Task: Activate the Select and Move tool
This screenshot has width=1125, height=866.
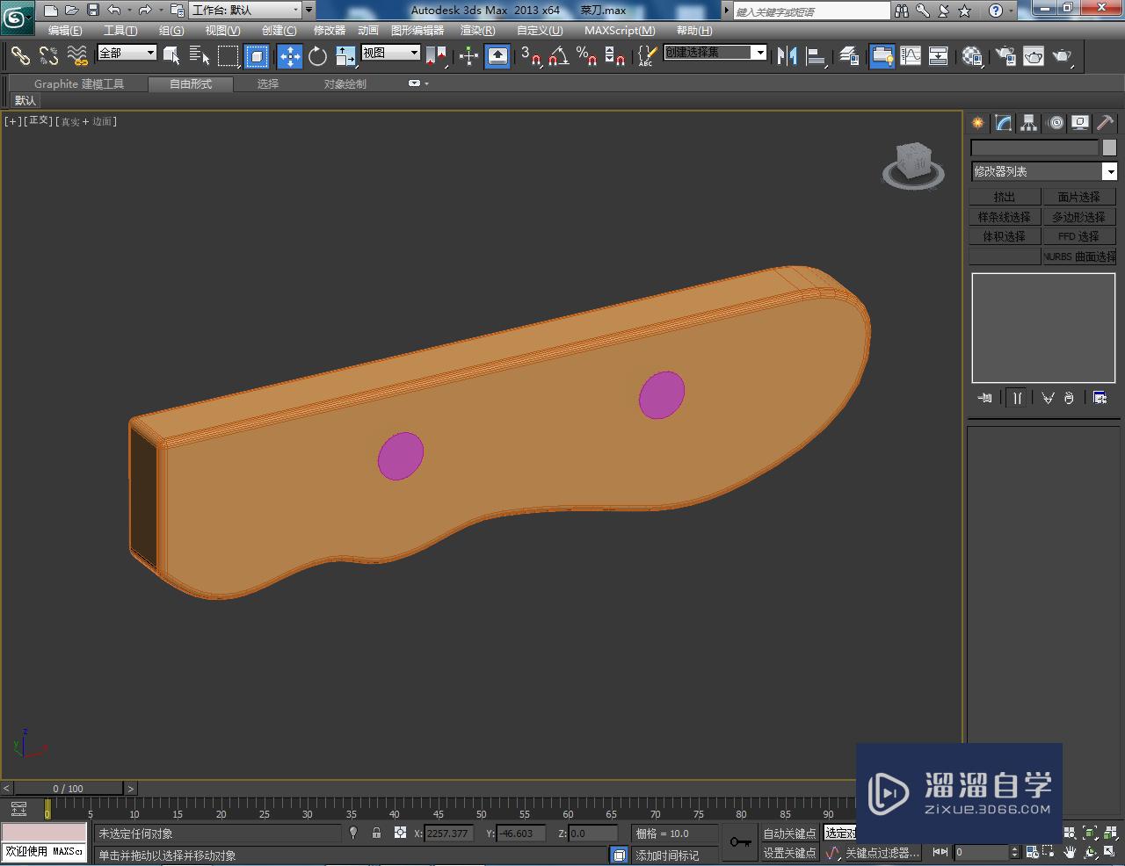Action: point(289,56)
